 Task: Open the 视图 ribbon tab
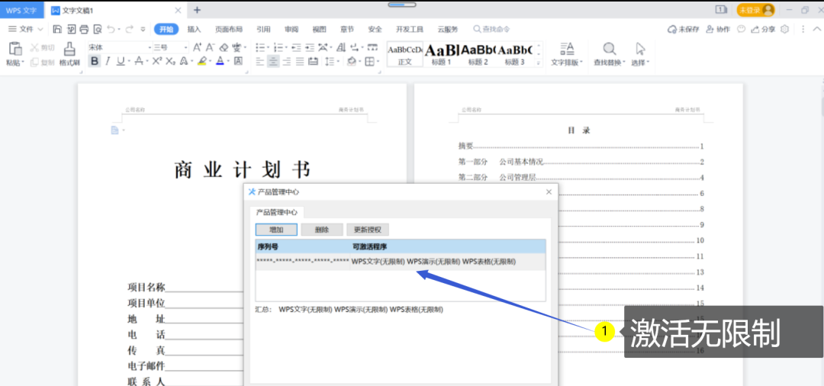(x=319, y=30)
